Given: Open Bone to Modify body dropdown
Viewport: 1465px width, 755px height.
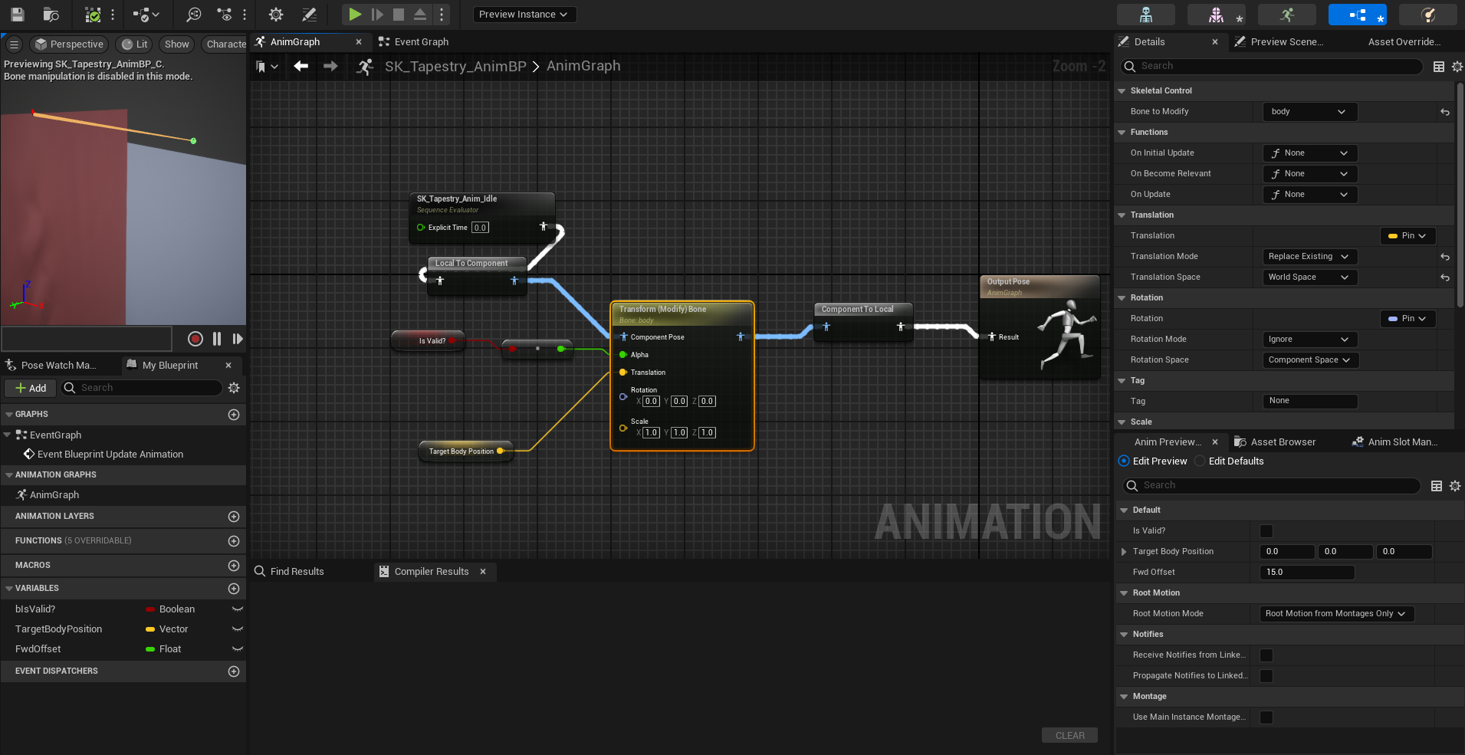Looking at the screenshot, I should [x=1310, y=112].
